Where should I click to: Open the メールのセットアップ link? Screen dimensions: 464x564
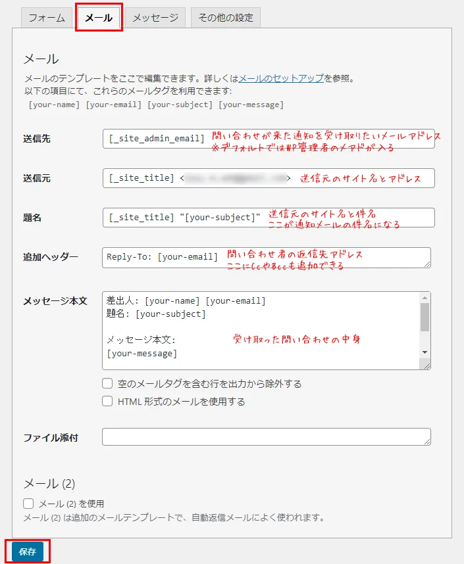point(281,78)
